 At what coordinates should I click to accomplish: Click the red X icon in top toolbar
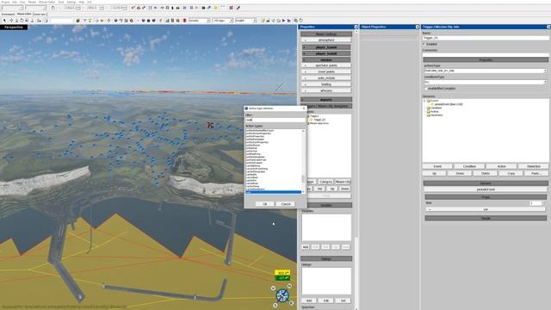click(231, 8)
